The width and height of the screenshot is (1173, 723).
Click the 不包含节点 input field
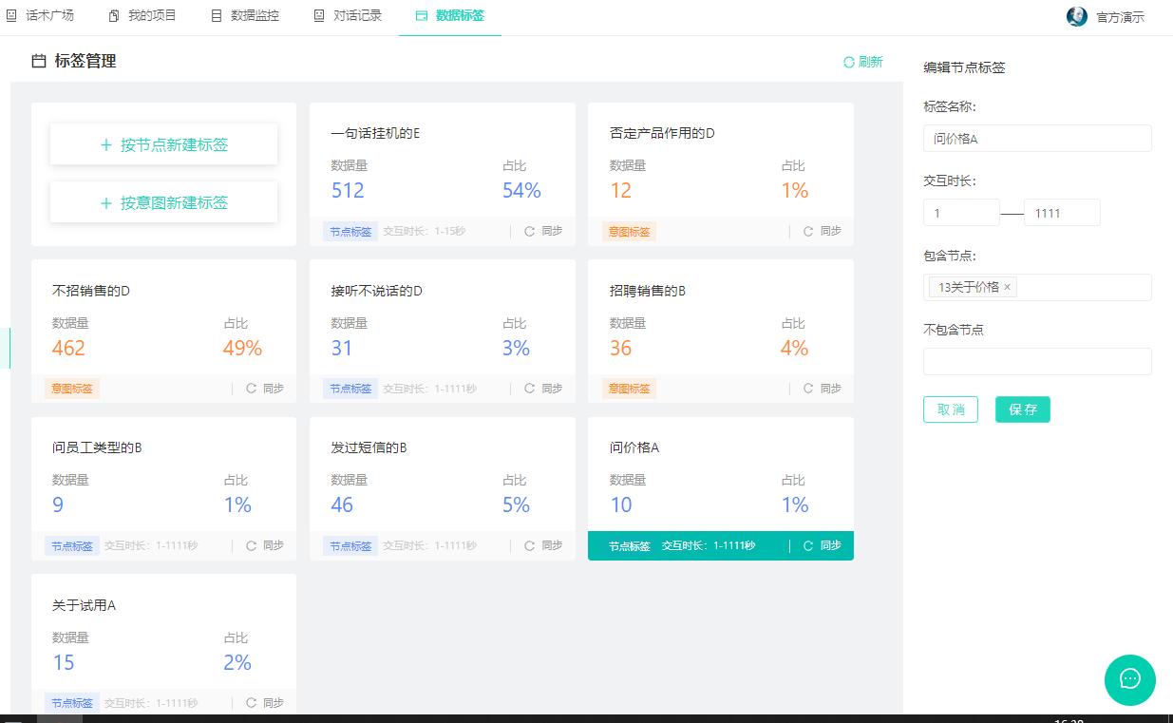(x=1036, y=361)
